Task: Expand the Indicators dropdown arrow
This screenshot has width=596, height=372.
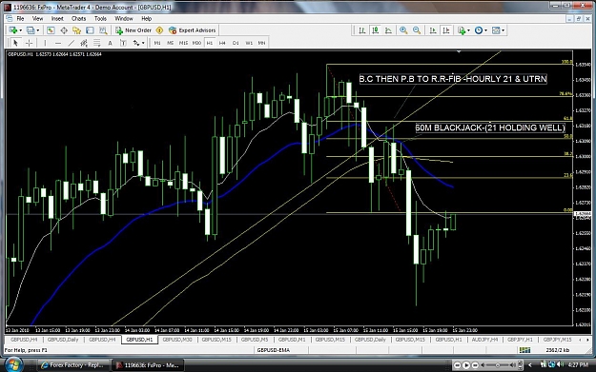Action: coord(468,30)
